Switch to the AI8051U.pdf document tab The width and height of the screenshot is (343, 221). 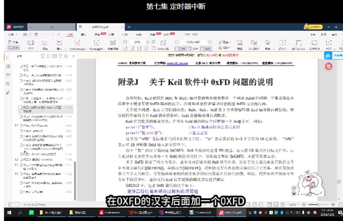pos(100,27)
